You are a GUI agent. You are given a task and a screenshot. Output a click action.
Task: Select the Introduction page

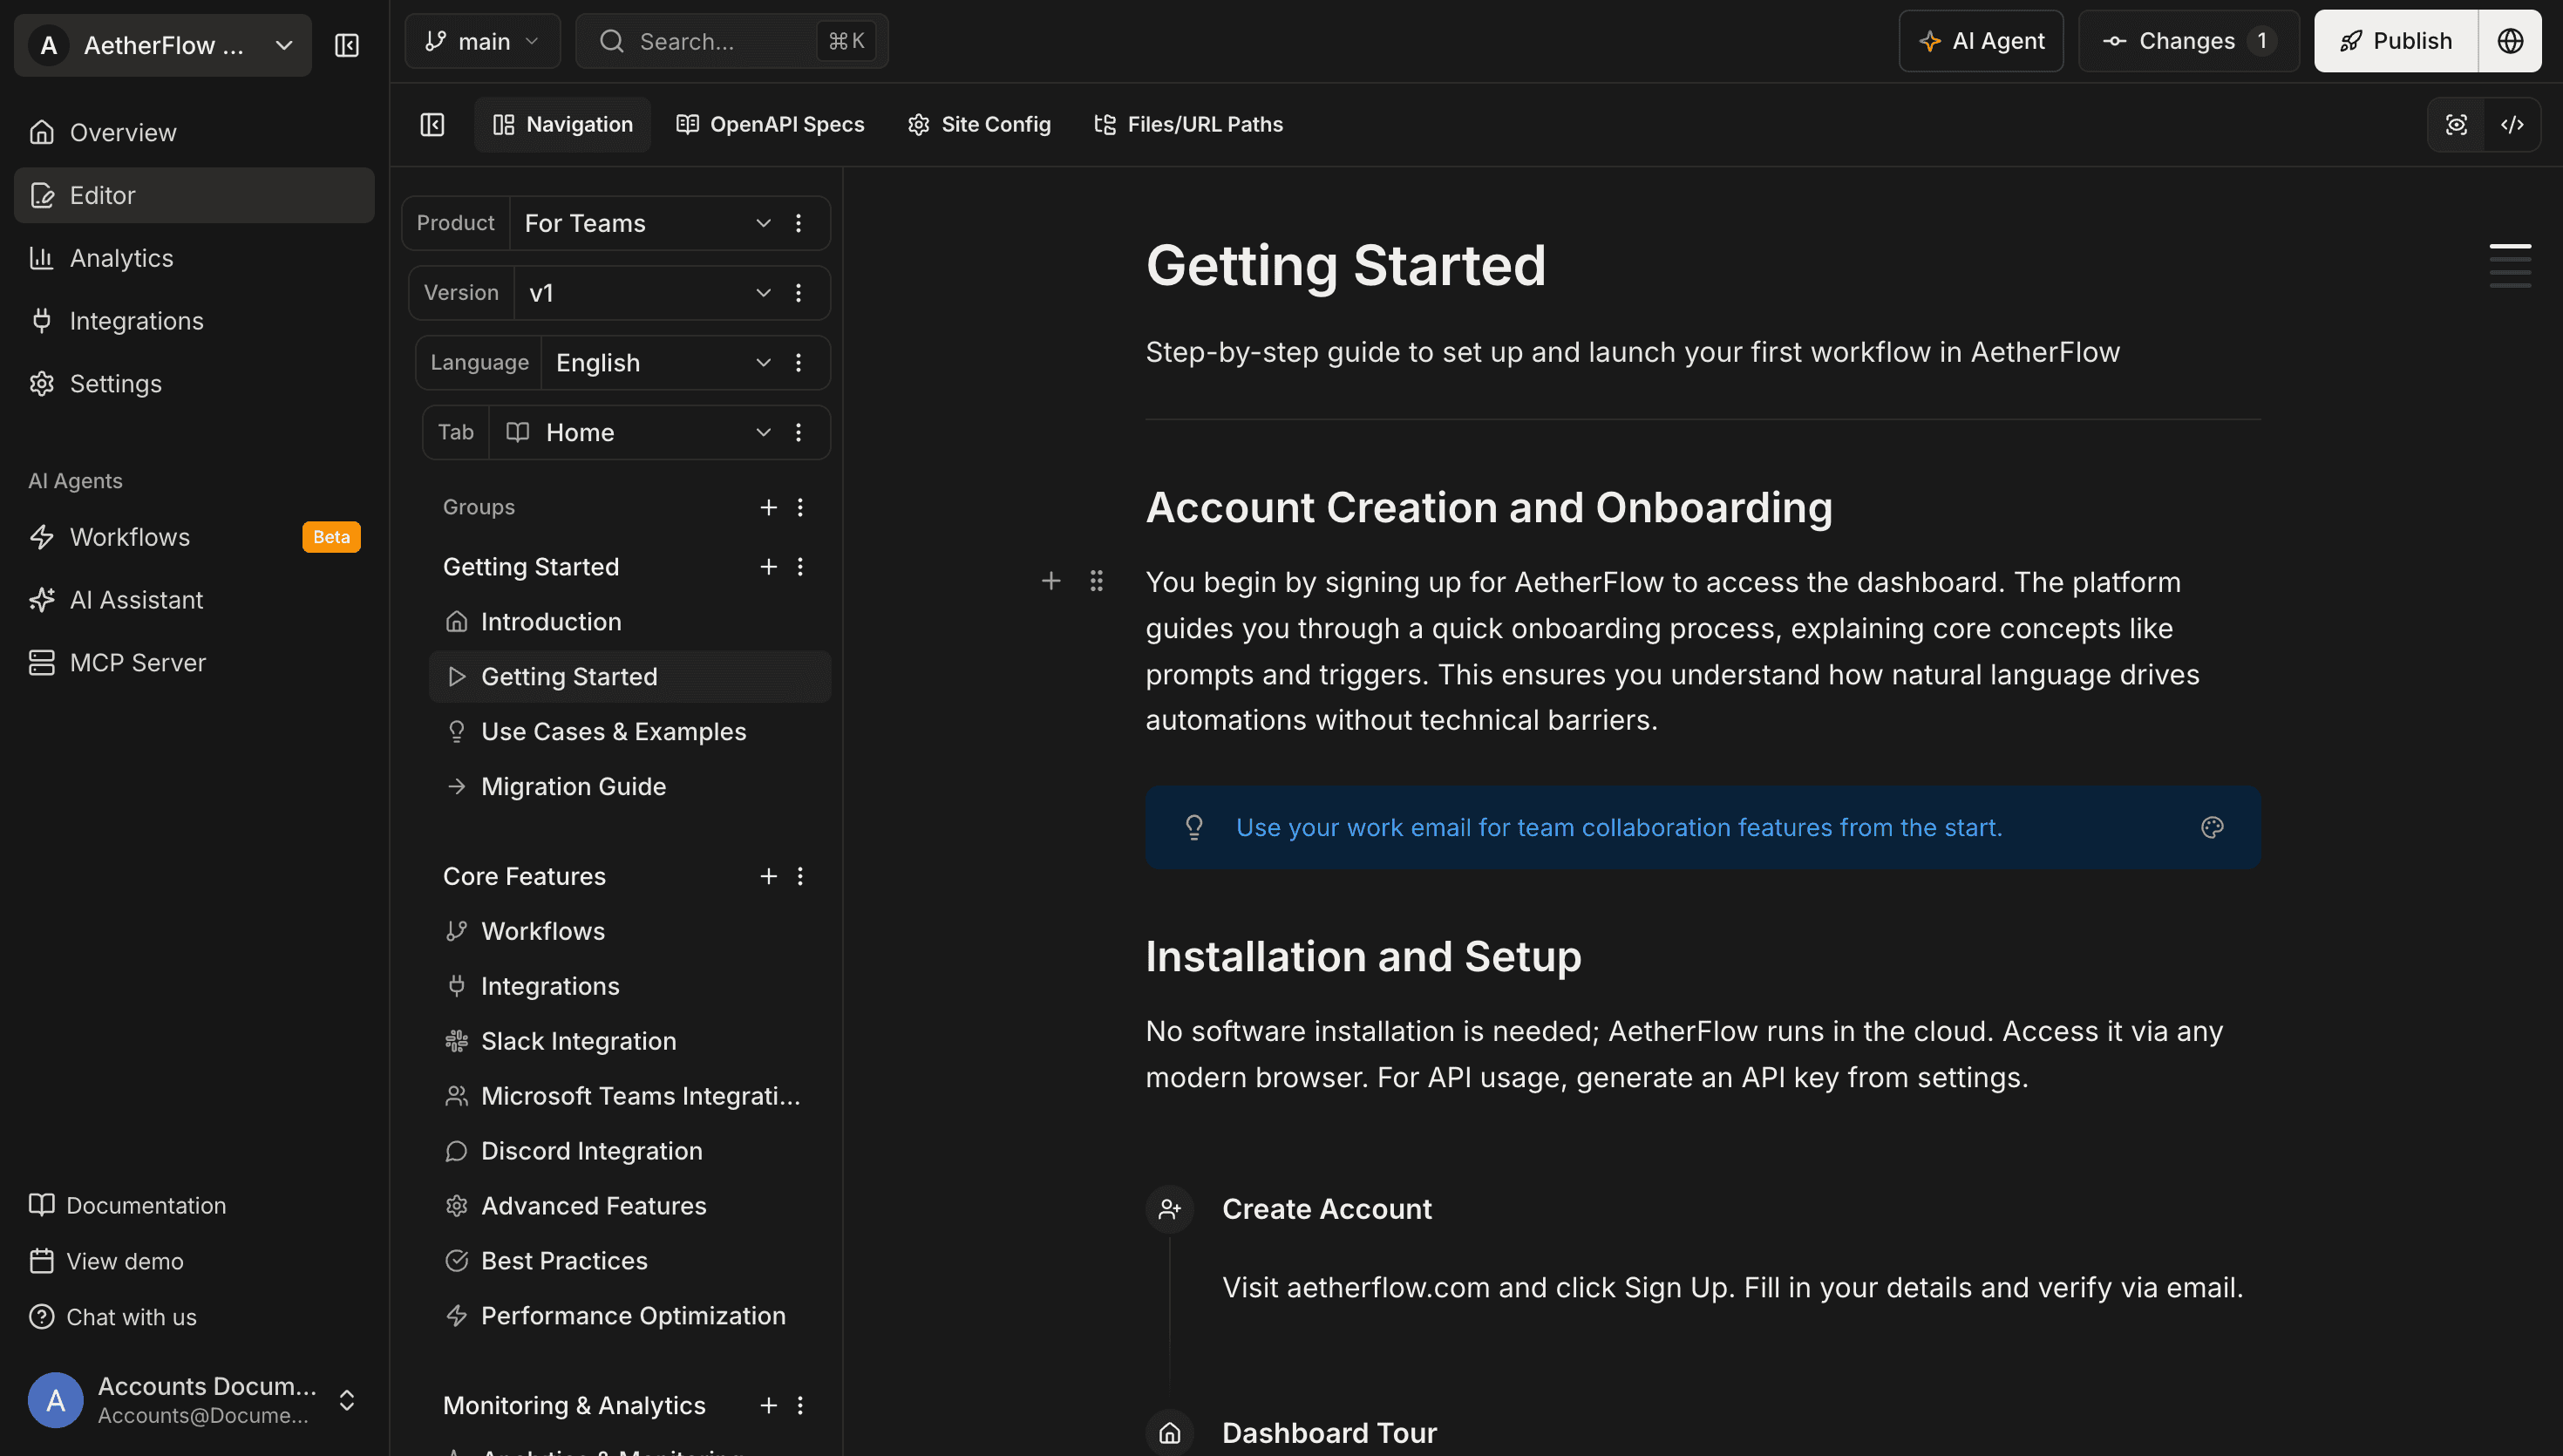[x=629, y=622]
